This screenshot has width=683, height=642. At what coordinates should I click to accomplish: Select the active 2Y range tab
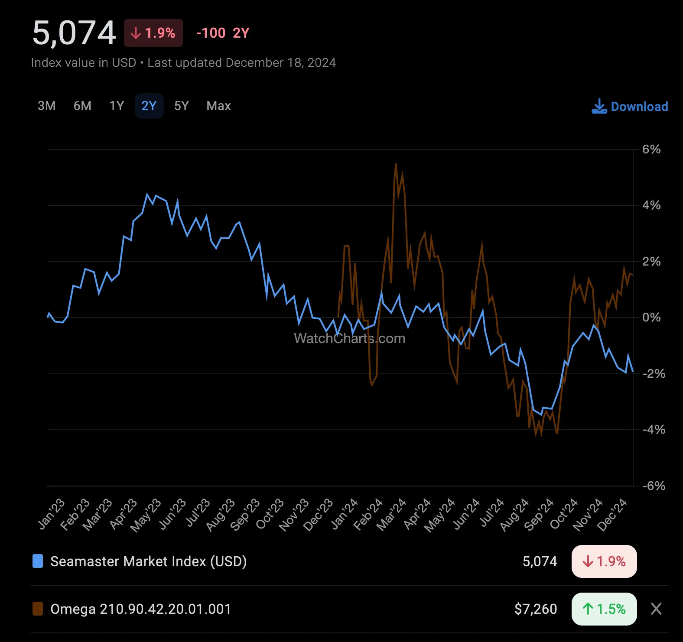pos(149,106)
